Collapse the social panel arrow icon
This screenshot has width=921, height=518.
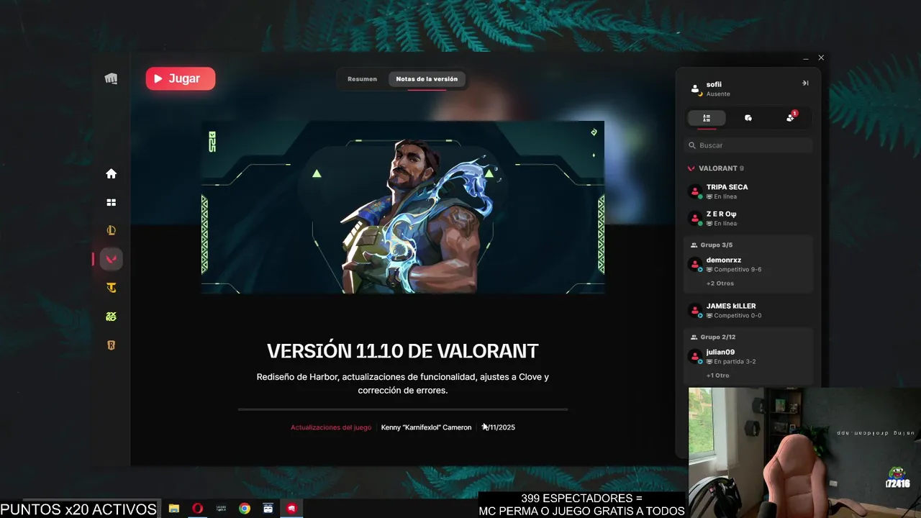[x=805, y=83]
